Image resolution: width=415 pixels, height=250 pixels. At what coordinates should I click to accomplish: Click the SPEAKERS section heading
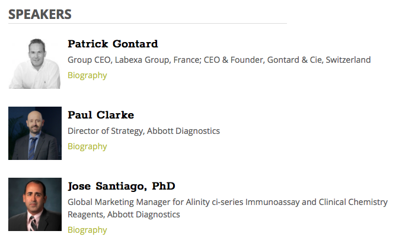pos(40,14)
